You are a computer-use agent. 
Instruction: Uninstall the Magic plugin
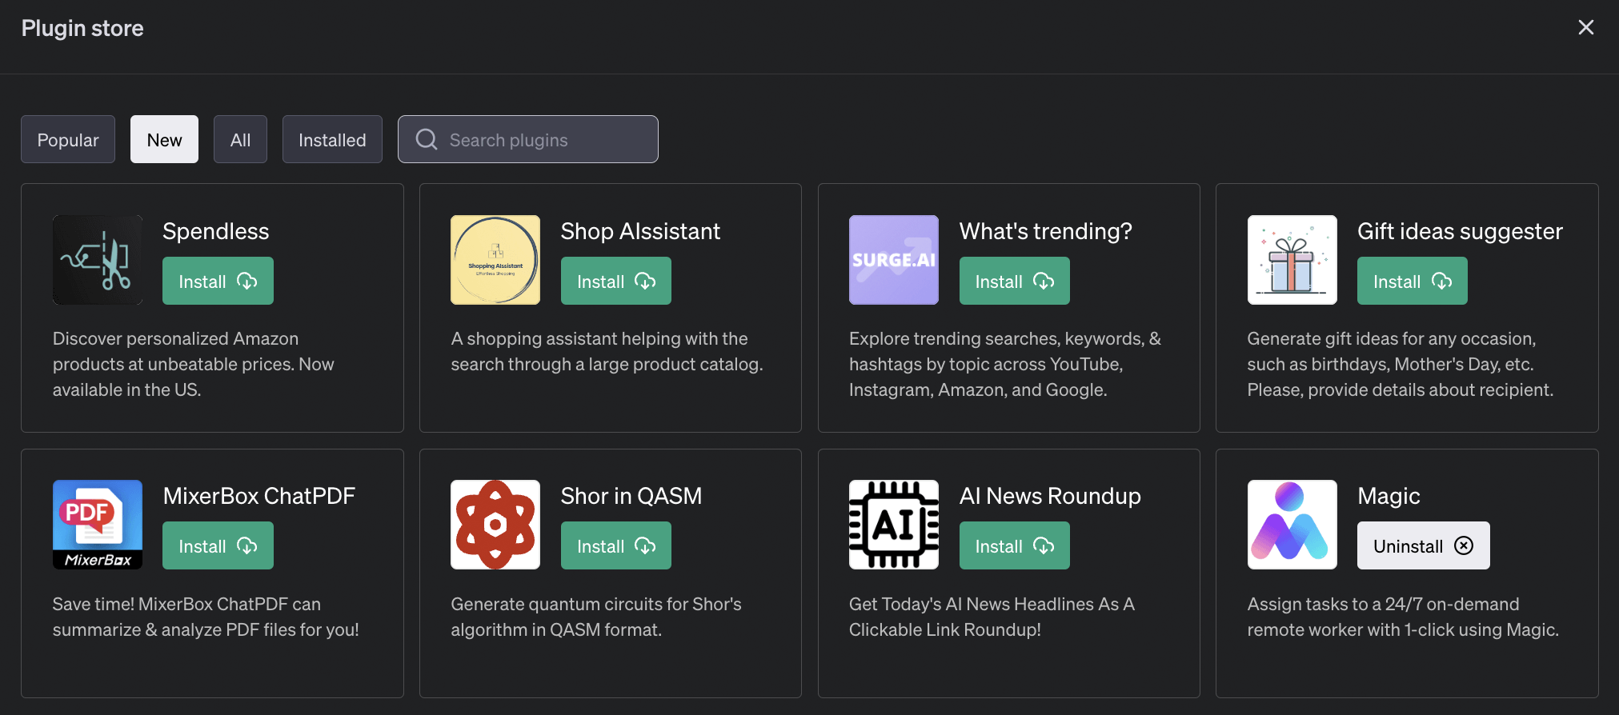click(x=1424, y=545)
